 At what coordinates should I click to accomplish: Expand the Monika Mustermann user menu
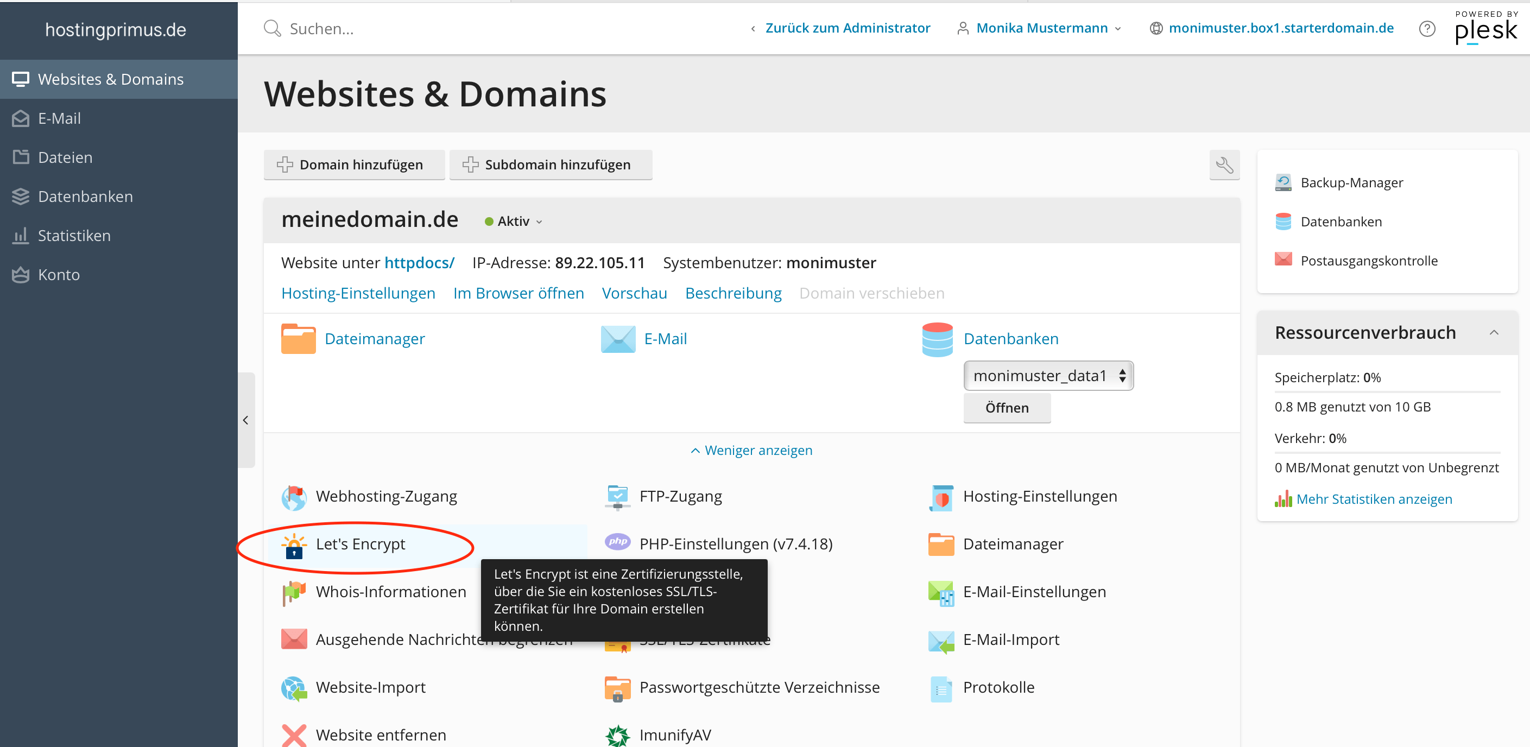(x=1039, y=29)
